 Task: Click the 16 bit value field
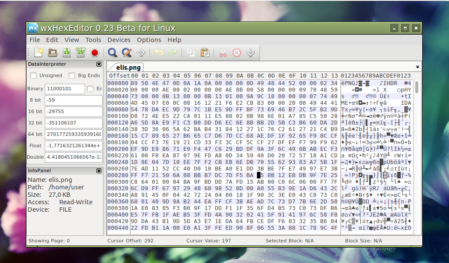(74, 112)
